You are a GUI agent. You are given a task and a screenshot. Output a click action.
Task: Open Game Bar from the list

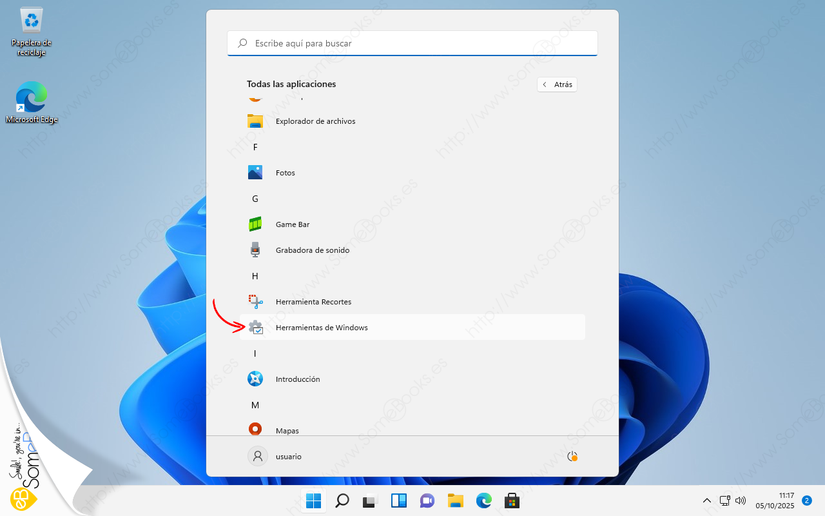(x=292, y=224)
